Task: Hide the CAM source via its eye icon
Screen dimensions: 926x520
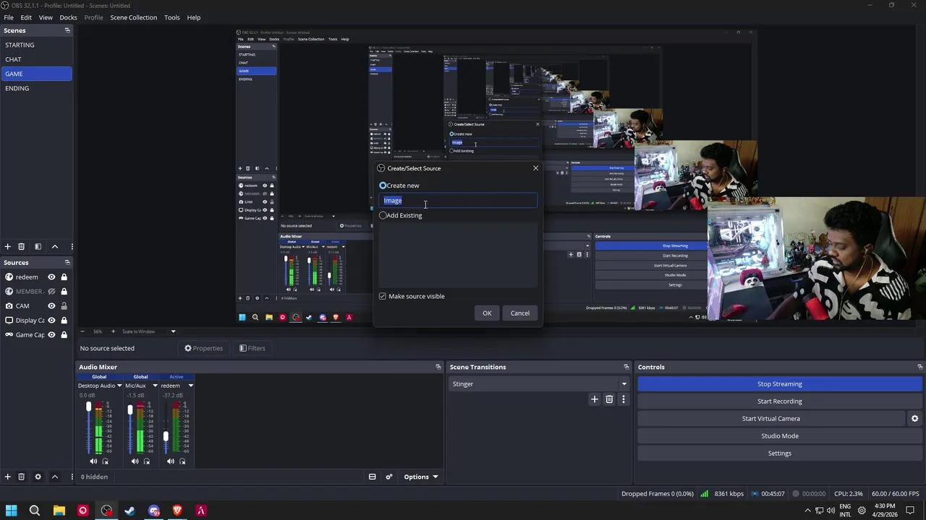Action: (51, 305)
